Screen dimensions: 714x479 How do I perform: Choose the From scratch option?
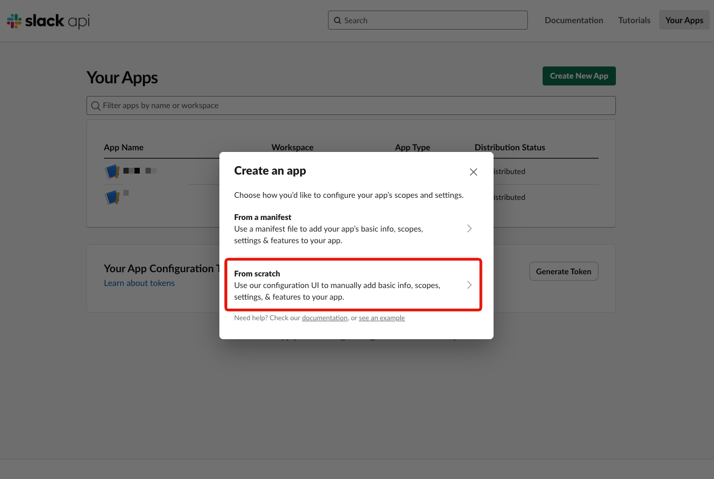pyautogui.click(x=353, y=285)
